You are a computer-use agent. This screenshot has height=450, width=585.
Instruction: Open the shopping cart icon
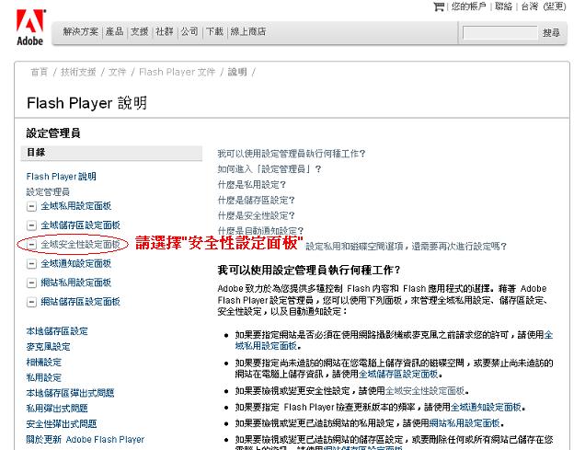coord(439,6)
